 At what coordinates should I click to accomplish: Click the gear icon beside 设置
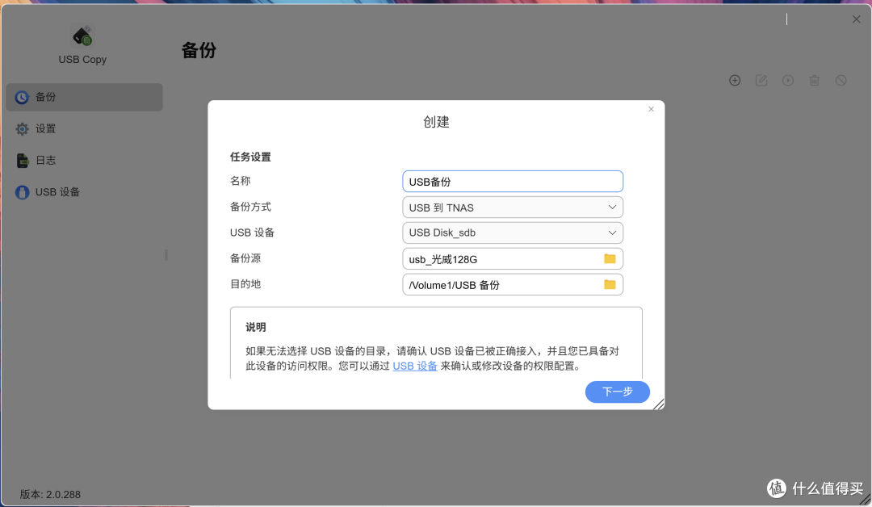point(22,129)
